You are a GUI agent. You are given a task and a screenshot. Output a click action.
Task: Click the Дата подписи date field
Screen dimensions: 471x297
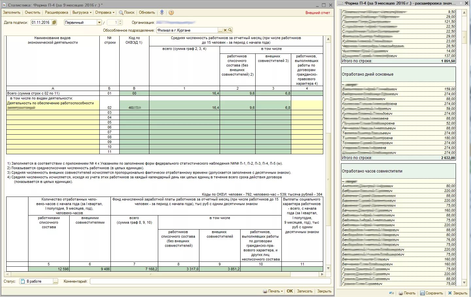click(41, 22)
